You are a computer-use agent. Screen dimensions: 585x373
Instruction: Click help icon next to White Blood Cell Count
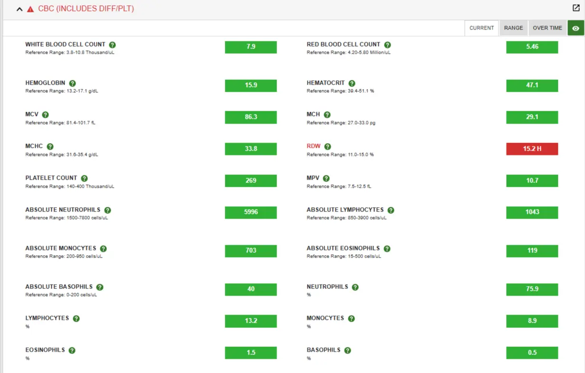click(112, 45)
